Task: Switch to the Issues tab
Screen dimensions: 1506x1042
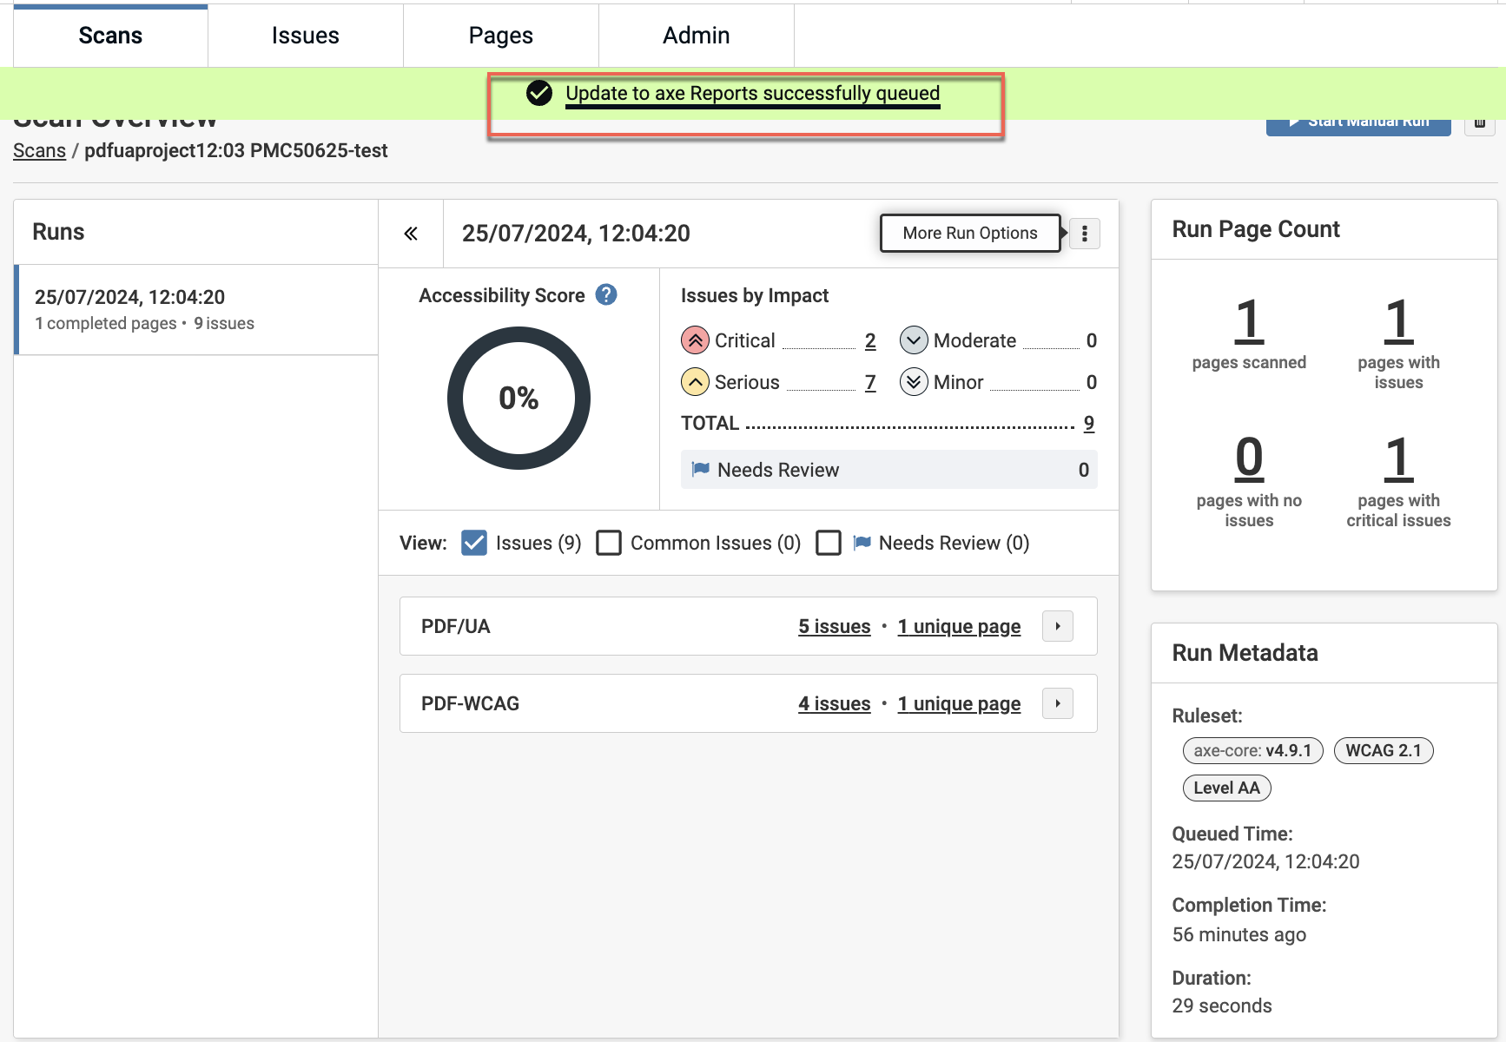Action: pos(305,36)
